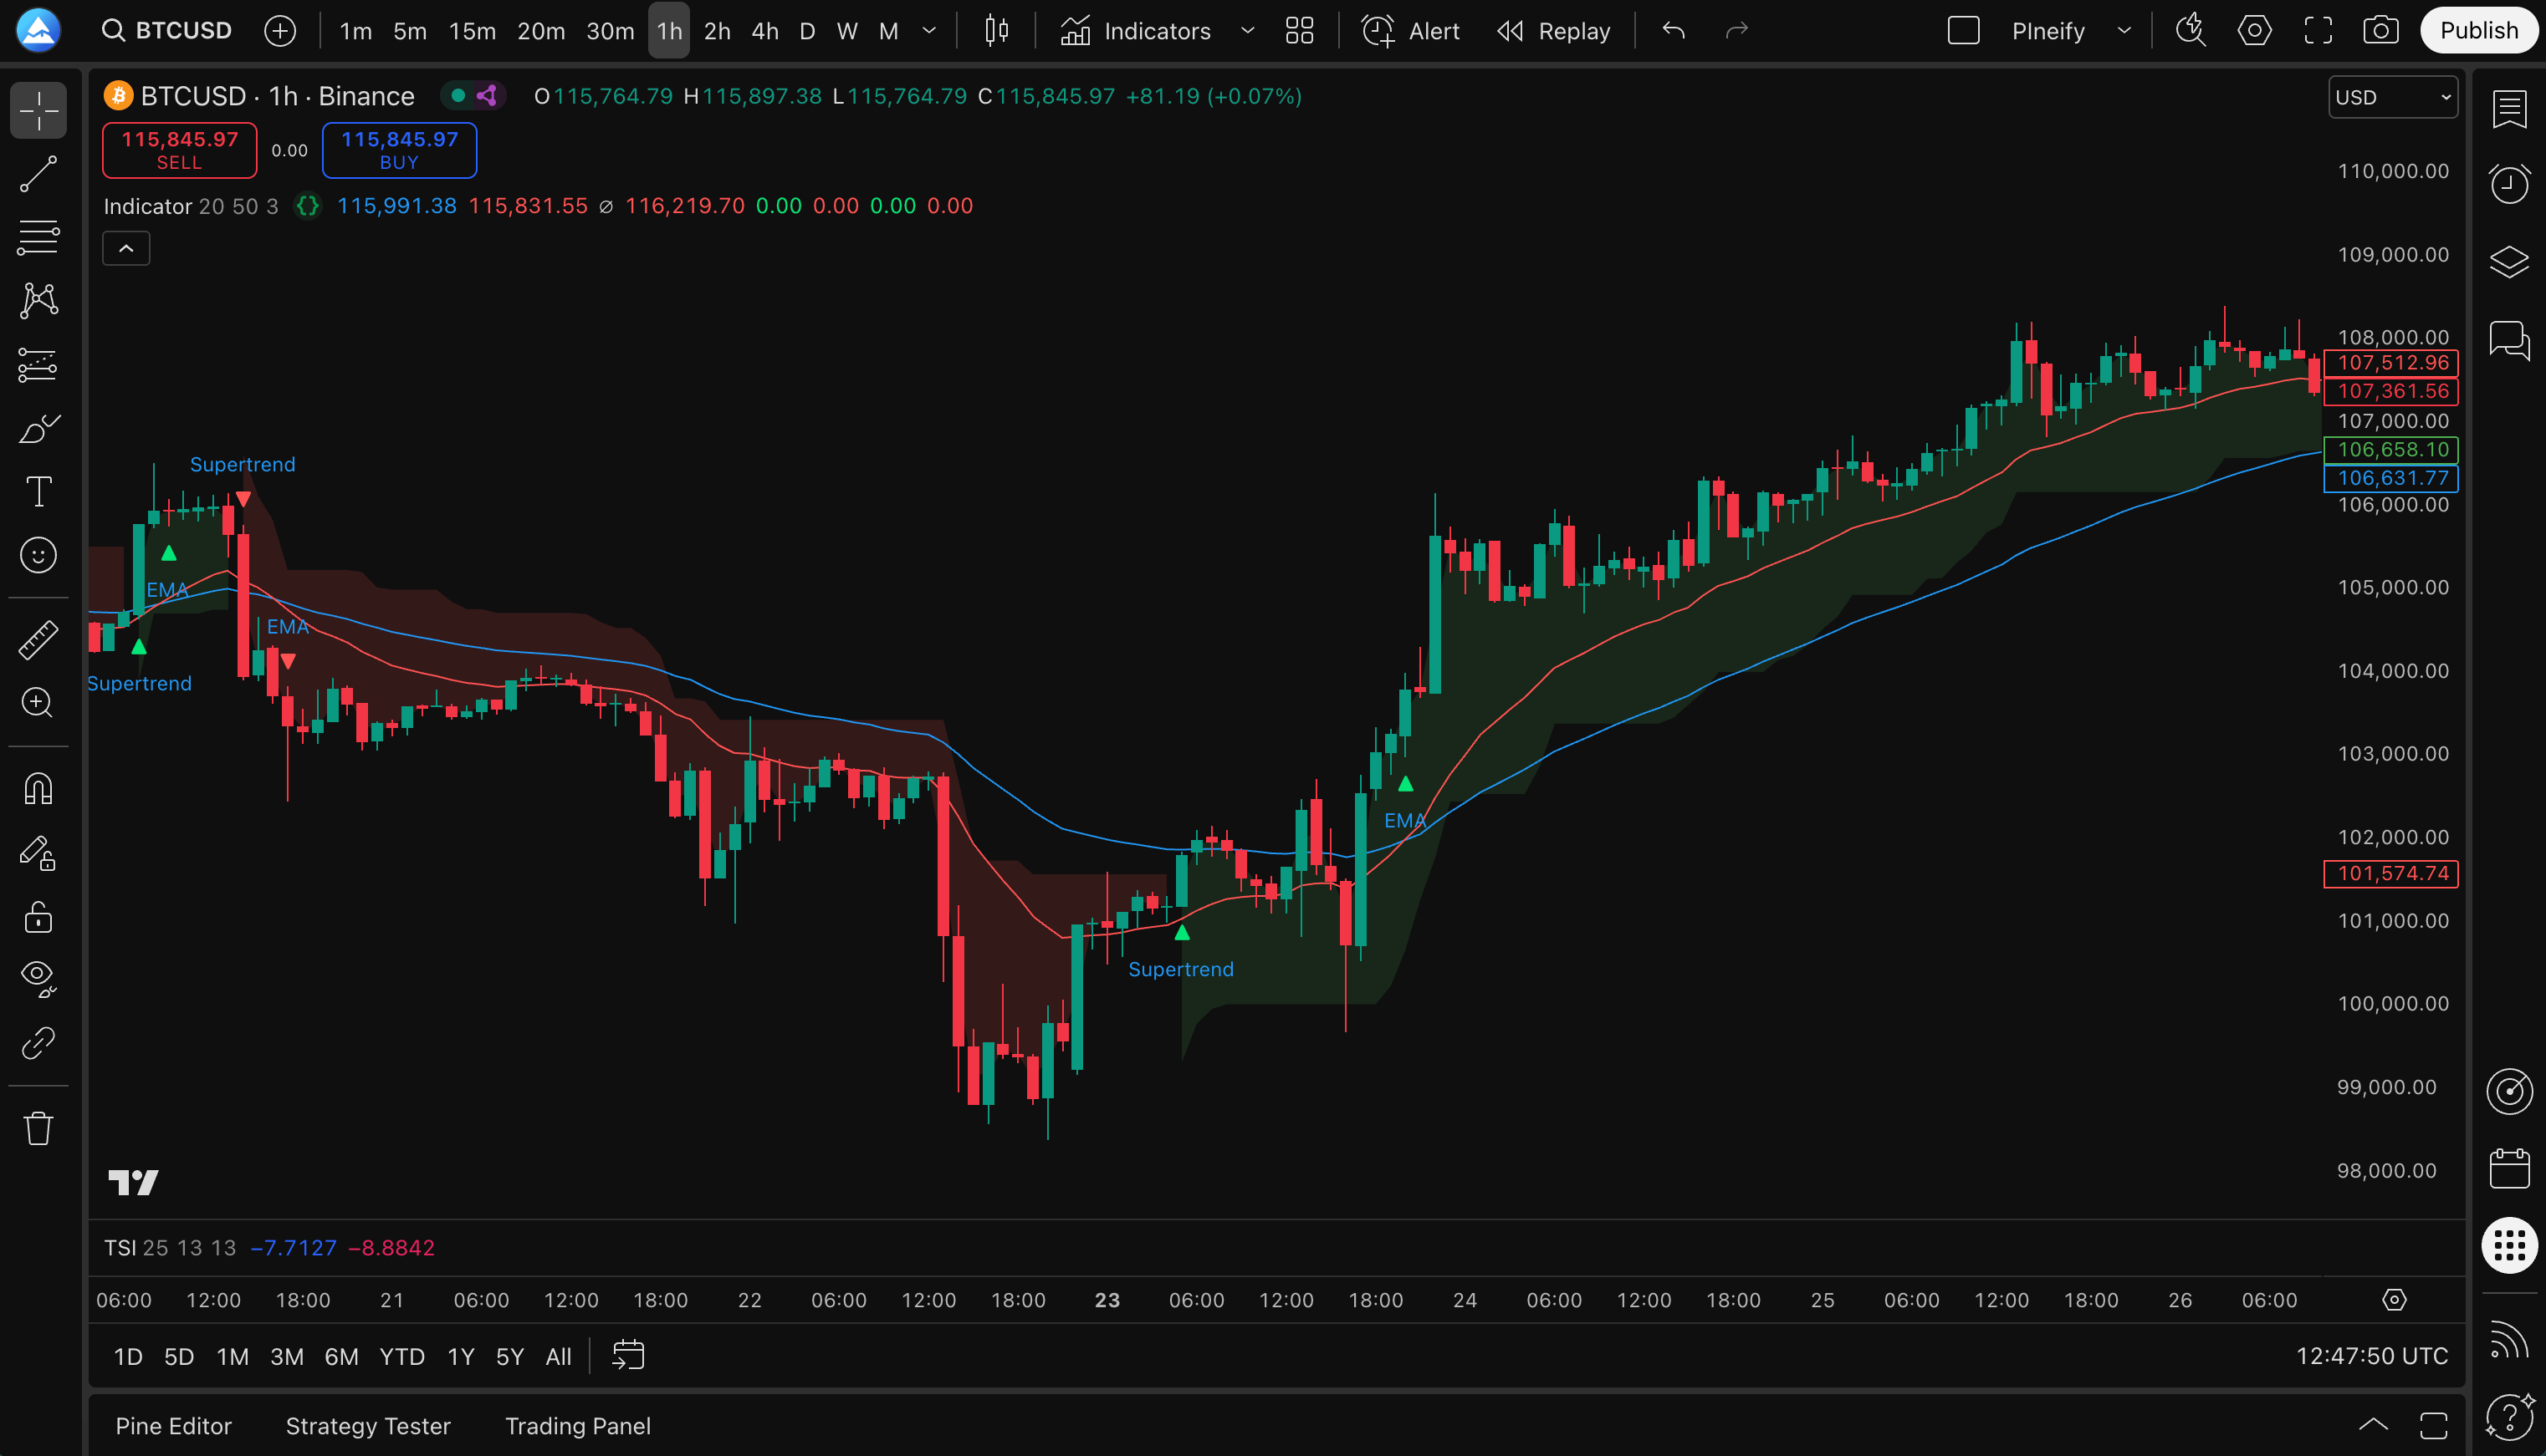Open the Pine Editor tab

pos(173,1426)
